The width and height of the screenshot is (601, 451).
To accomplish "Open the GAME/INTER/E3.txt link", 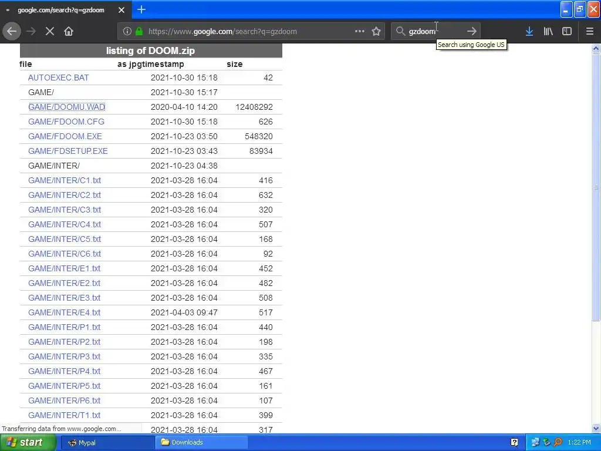I will pyautogui.click(x=65, y=298).
